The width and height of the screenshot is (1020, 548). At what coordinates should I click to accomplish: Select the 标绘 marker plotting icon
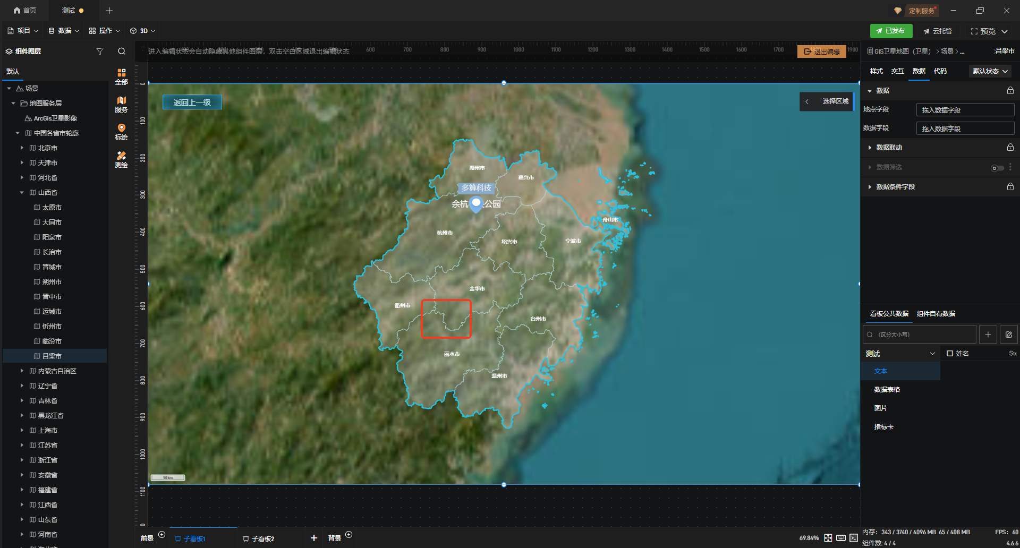coord(121,132)
